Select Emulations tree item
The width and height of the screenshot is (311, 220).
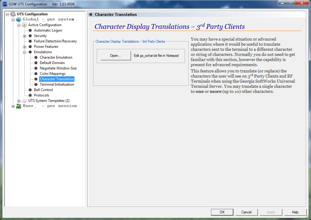click(x=43, y=52)
